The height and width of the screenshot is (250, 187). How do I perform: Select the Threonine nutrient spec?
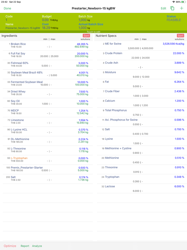(142, 169)
